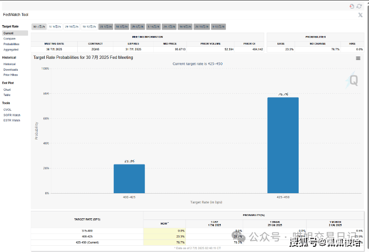Viewport: 369px width, 252px height.
Task: Click the PDF export icon
Action: click(x=352, y=6)
